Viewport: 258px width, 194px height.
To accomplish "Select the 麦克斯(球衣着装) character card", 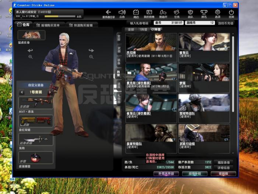I will pos(151,78).
